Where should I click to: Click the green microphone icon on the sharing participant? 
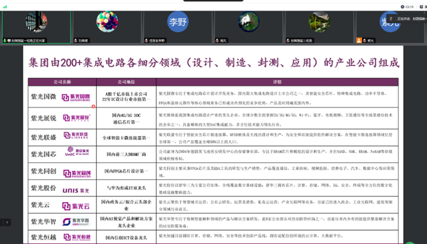point(5,41)
